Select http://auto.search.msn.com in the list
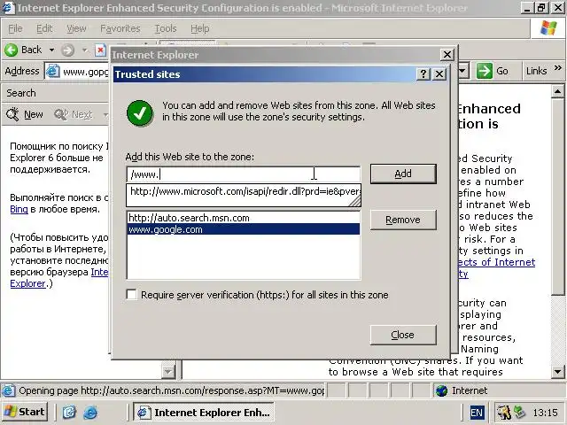Screen dimensions: 567x425 (x=244, y=218)
